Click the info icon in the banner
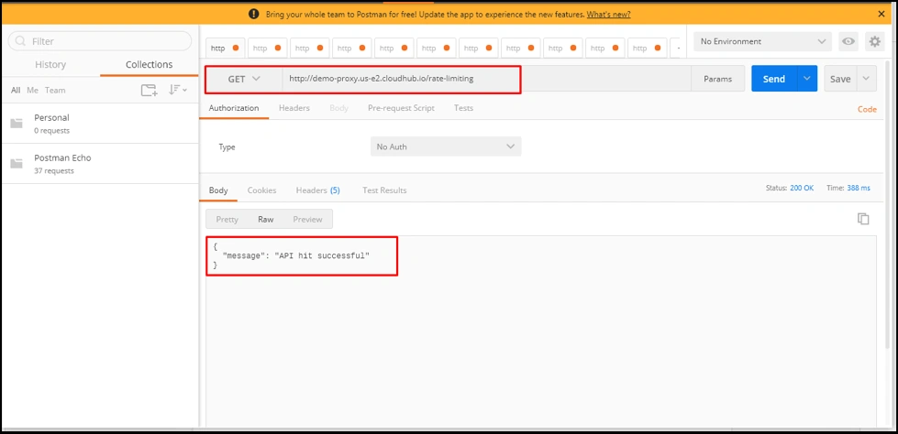The height and width of the screenshot is (434, 898). click(x=254, y=15)
